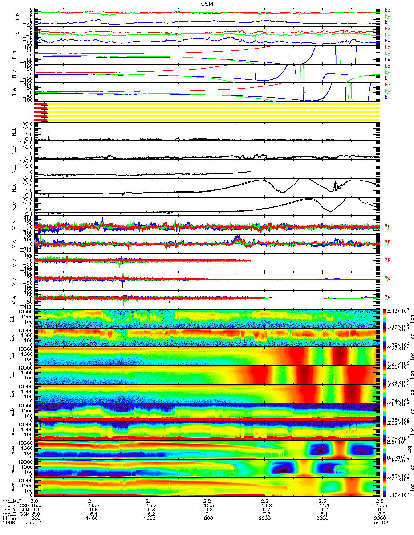Viewport: 414px width, 535px height.
Task: Click red bz legend of B_e panel
Action: pyautogui.click(x=387, y=85)
